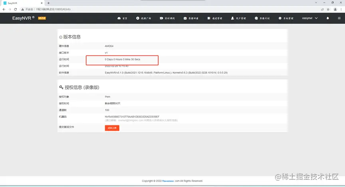Click the AMD64 hardware value

(109, 46)
